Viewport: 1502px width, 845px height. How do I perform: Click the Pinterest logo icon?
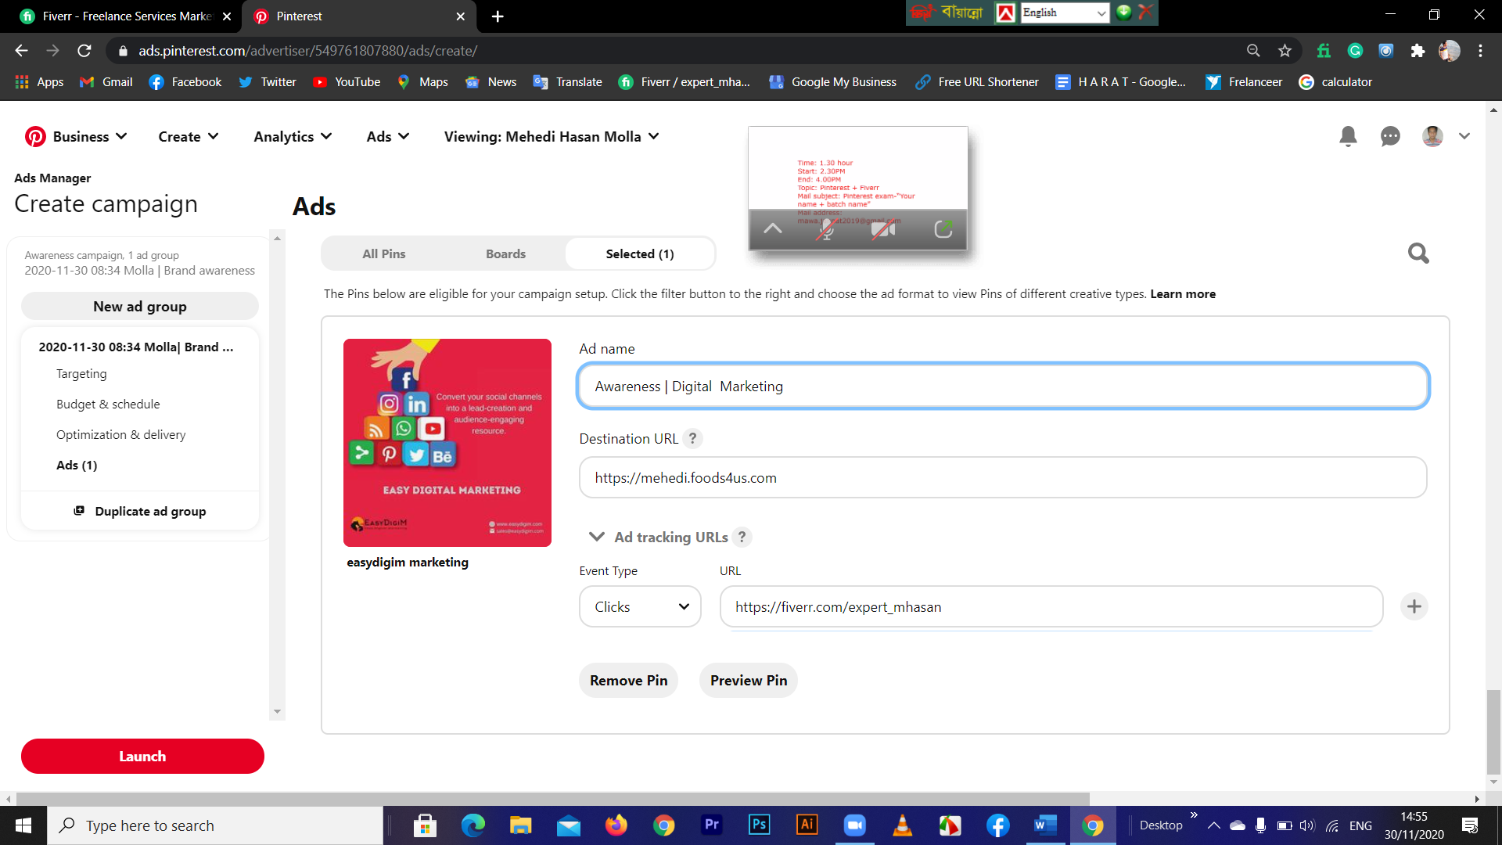point(35,137)
